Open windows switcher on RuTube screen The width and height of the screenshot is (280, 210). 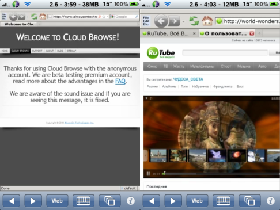[x=249, y=201]
